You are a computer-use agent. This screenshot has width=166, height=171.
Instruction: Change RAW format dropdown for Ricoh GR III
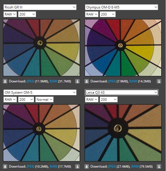(x=10, y=14)
